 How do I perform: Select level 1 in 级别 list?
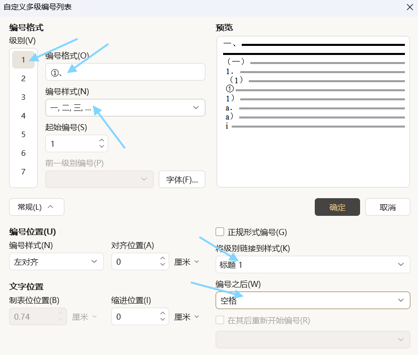(x=23, y=60)
